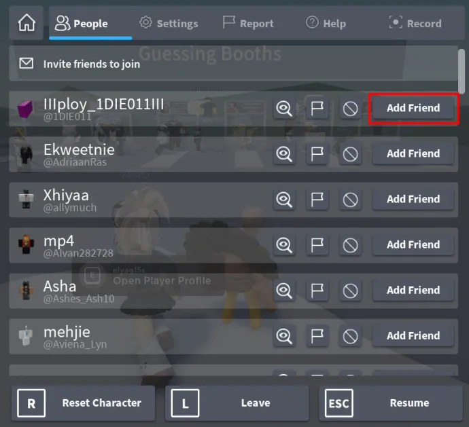
Task: Examine avatar of Ekweetnie
Action: pyautogui.click(x=283, y=154)
